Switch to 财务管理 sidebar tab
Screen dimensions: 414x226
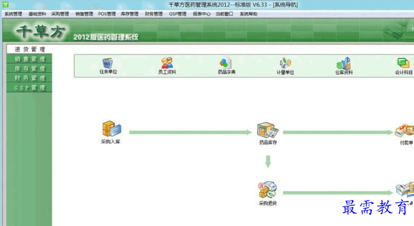pos(30,78)
